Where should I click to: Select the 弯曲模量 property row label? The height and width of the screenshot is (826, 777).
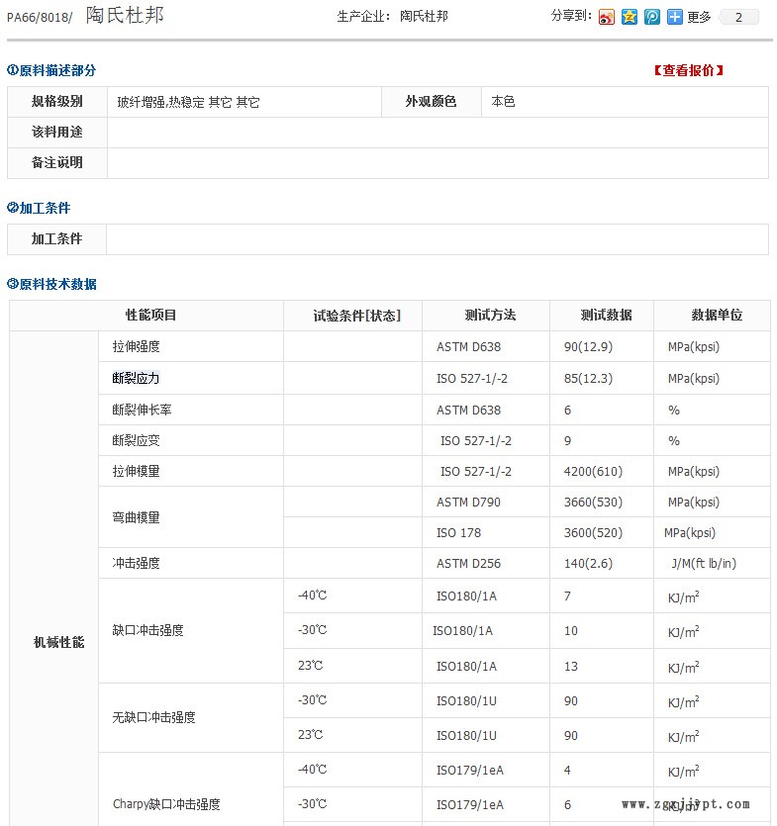(136, 517)
